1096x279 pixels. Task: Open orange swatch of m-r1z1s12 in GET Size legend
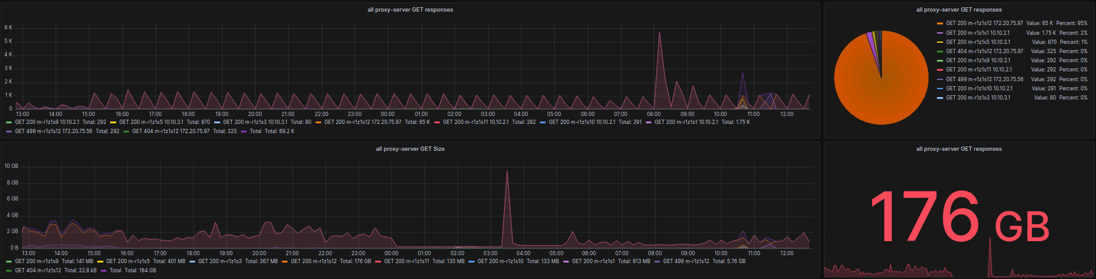[285, 261]
